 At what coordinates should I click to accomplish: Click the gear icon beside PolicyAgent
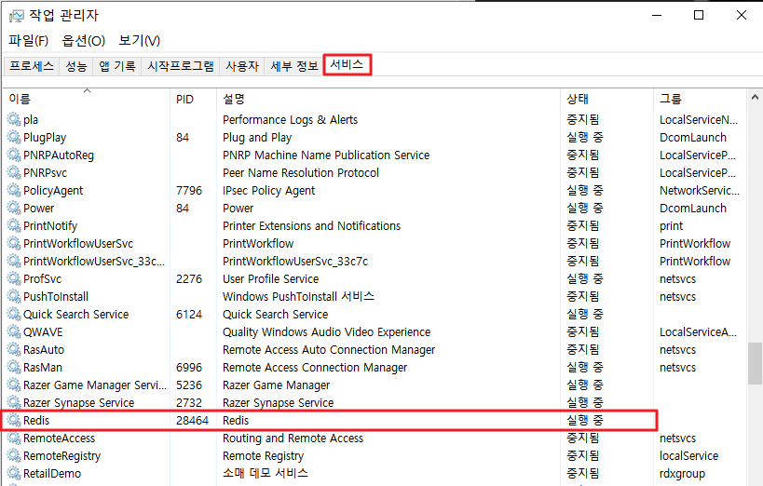pyautogui.click(x=14, y=190)
